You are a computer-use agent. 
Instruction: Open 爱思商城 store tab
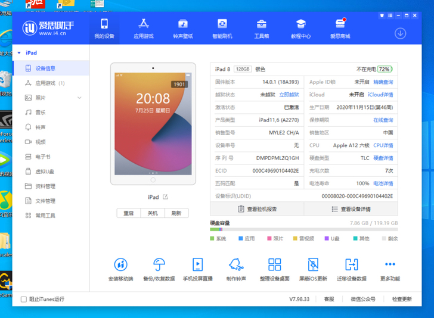click(340, 29)
